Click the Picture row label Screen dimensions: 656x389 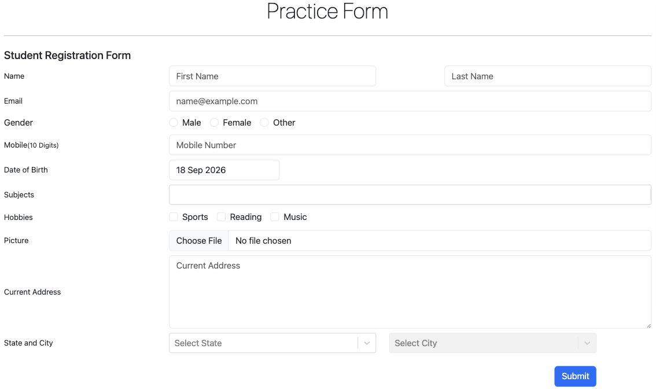[x=16, y=240]
